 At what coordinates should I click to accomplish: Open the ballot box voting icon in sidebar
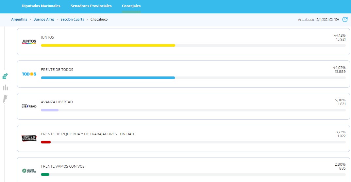pos(5,76)
